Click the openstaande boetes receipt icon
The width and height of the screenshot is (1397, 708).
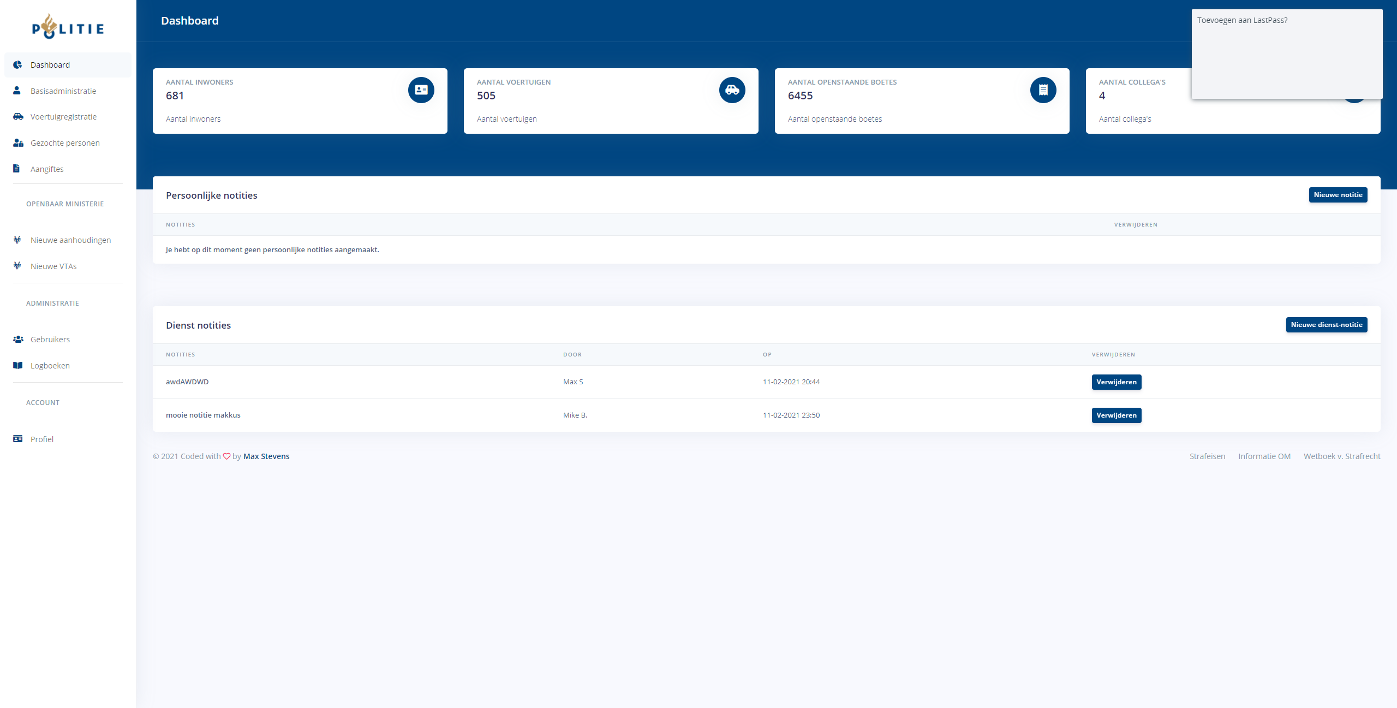[1043, 90]
